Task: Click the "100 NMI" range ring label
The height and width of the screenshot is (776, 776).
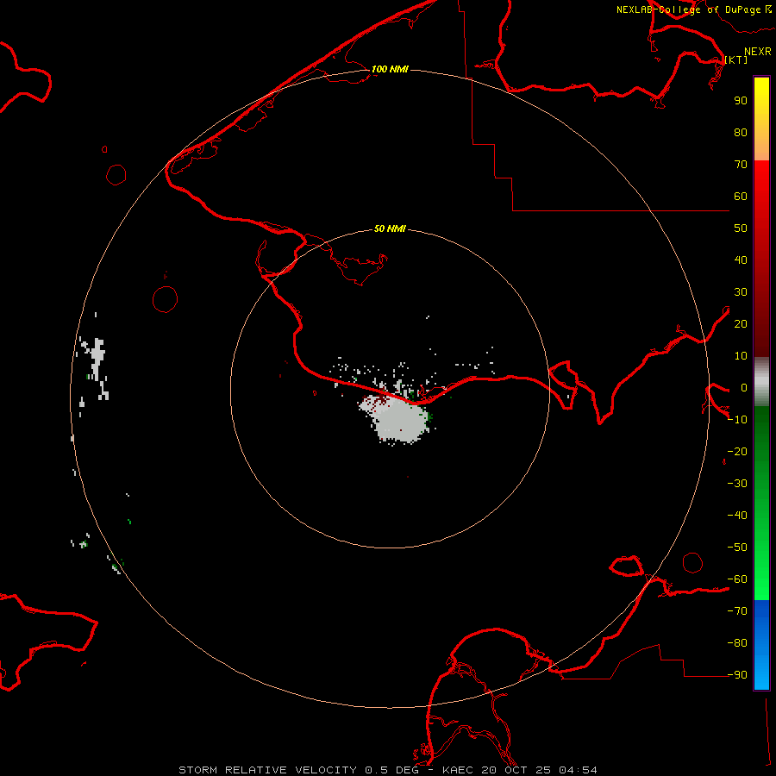Action: coord(390,69)
